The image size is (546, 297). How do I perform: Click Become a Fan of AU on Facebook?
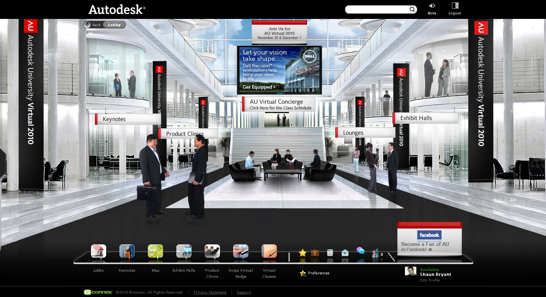pyautogui.click(x=425, y=246)
